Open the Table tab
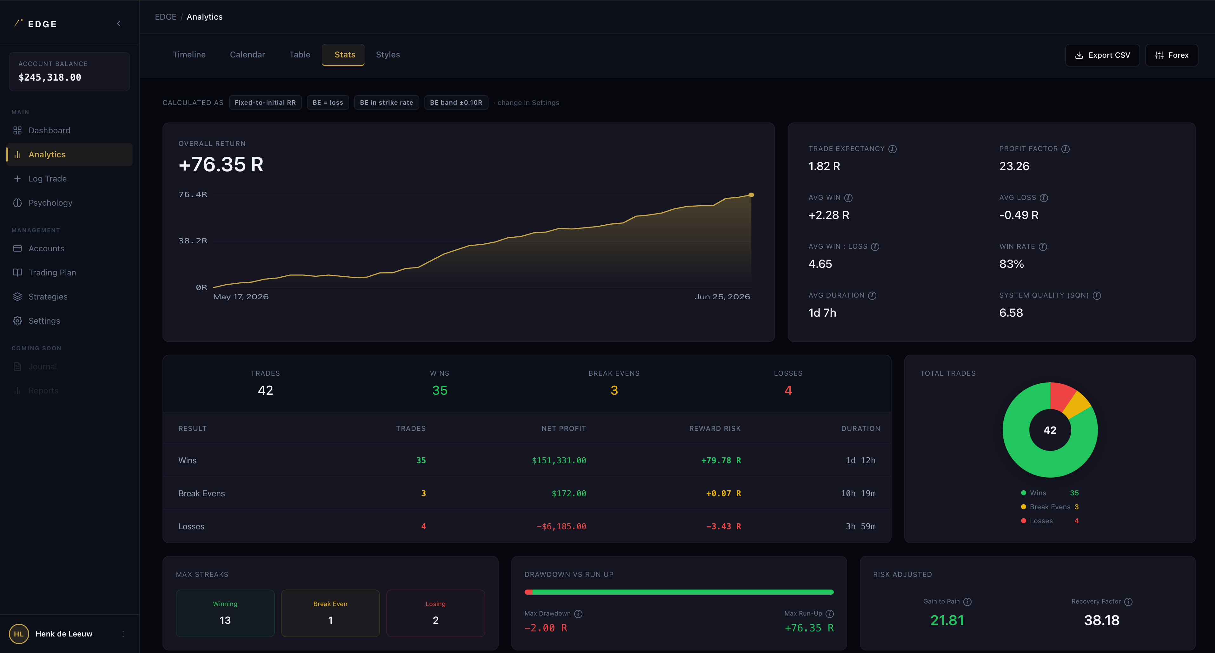Viewport: 1215px width, 653px height. coord(300,55)
